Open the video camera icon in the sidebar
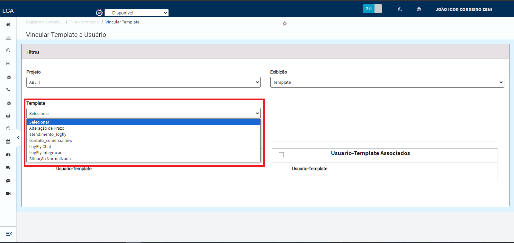This screenshot has height=243, width=514. (x=8, y=194)
